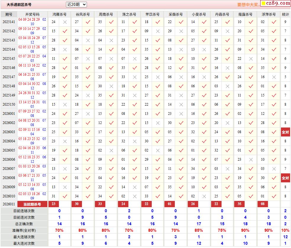Image resolution: width=291 pixels, height=248 pixels.
Task: Click the 统计 column header
Action: (285, 14)
